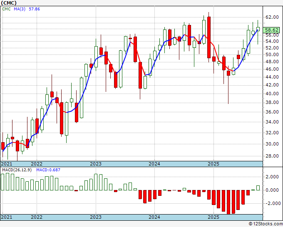Click the 44.00 price axis label
Screen dimensions: 283x227
[272, 77]
